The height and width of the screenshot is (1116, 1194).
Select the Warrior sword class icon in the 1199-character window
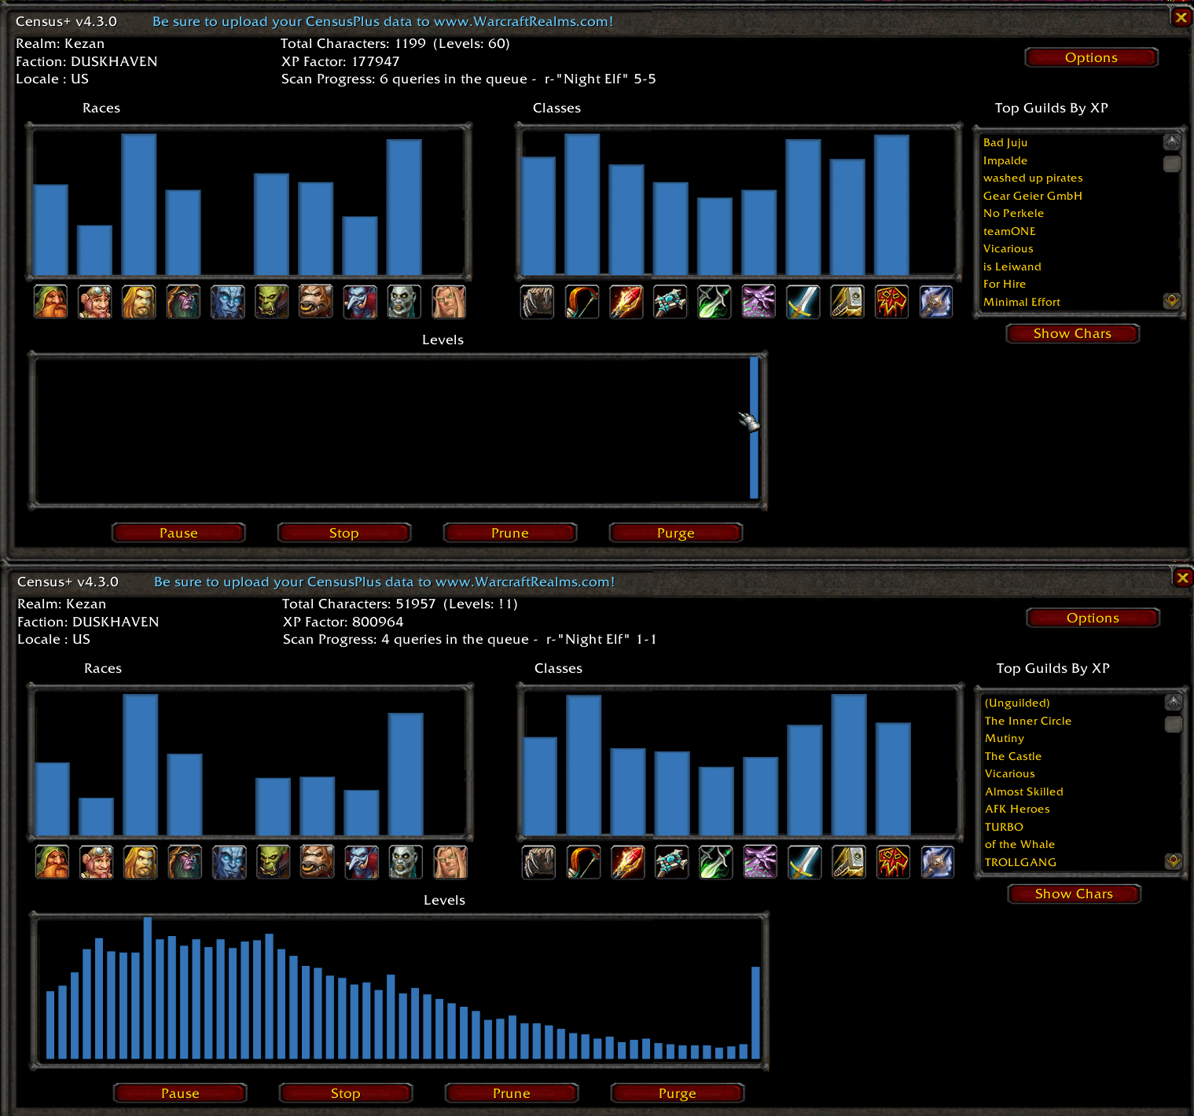pos(803,302)
